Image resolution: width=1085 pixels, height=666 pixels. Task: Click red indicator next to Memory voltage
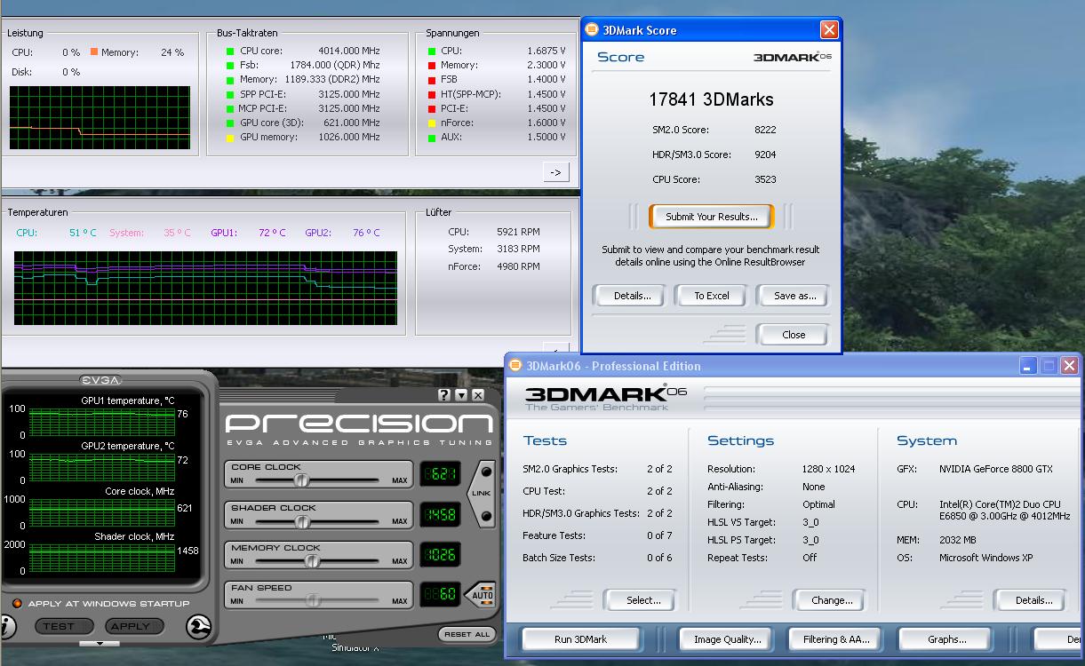pyautogui.click(x=432, y=66)
